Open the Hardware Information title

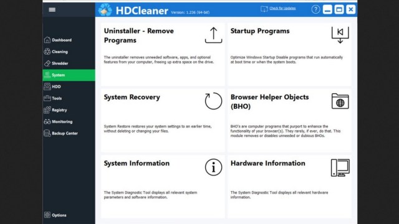click(267, 163)
